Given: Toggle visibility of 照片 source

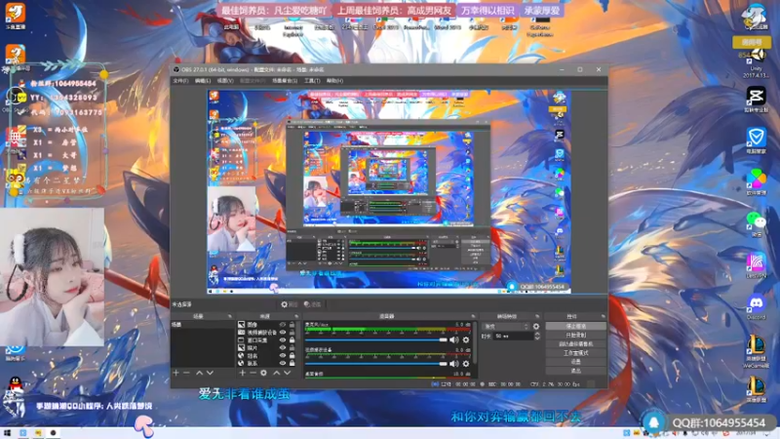Looking at the screenshot, I should (x=283, y=348).
